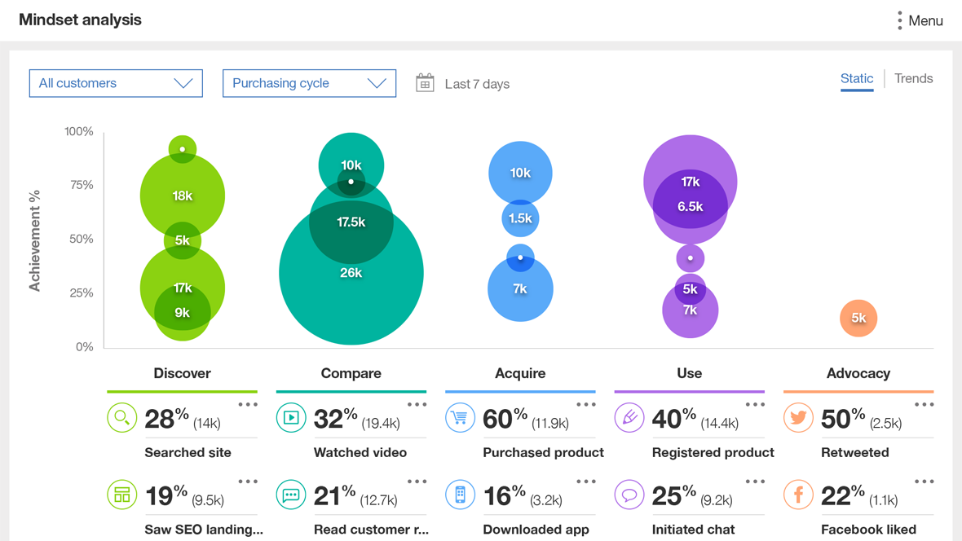
Task: Click the Purchased product cart icon
Action: pyautogui.click(x=460, y=418)
